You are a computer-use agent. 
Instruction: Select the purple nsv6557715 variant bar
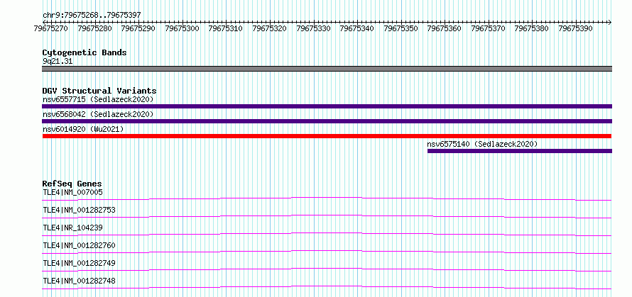tap(327, 106)
